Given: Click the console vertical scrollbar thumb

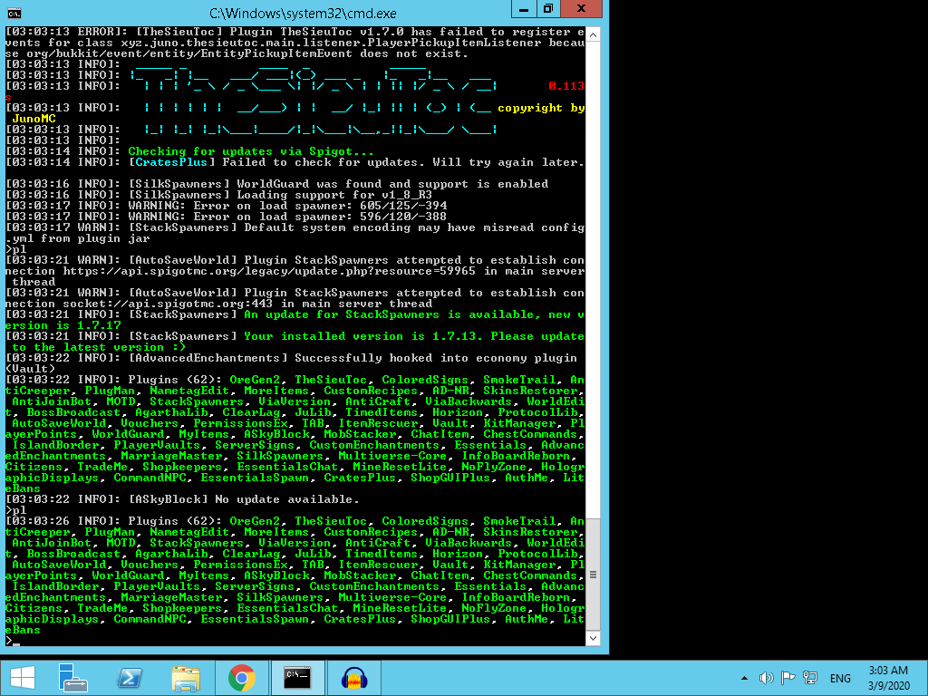Looking at the screenshot, I should [x=593, y=575].
